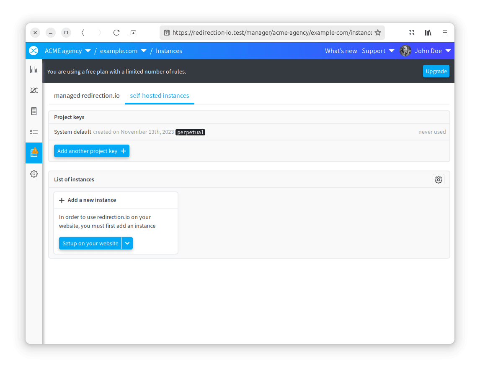Open the statistics dashboard sidebar icon

pyautogui.click(x=34, y=69)
